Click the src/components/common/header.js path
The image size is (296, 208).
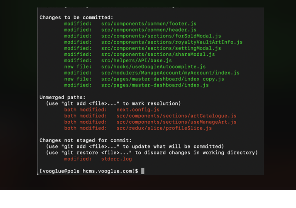point(149,30)
